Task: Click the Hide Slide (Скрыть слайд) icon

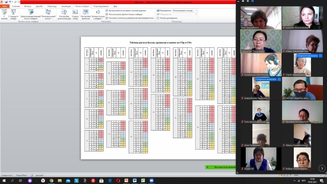Action: [75, 14]
